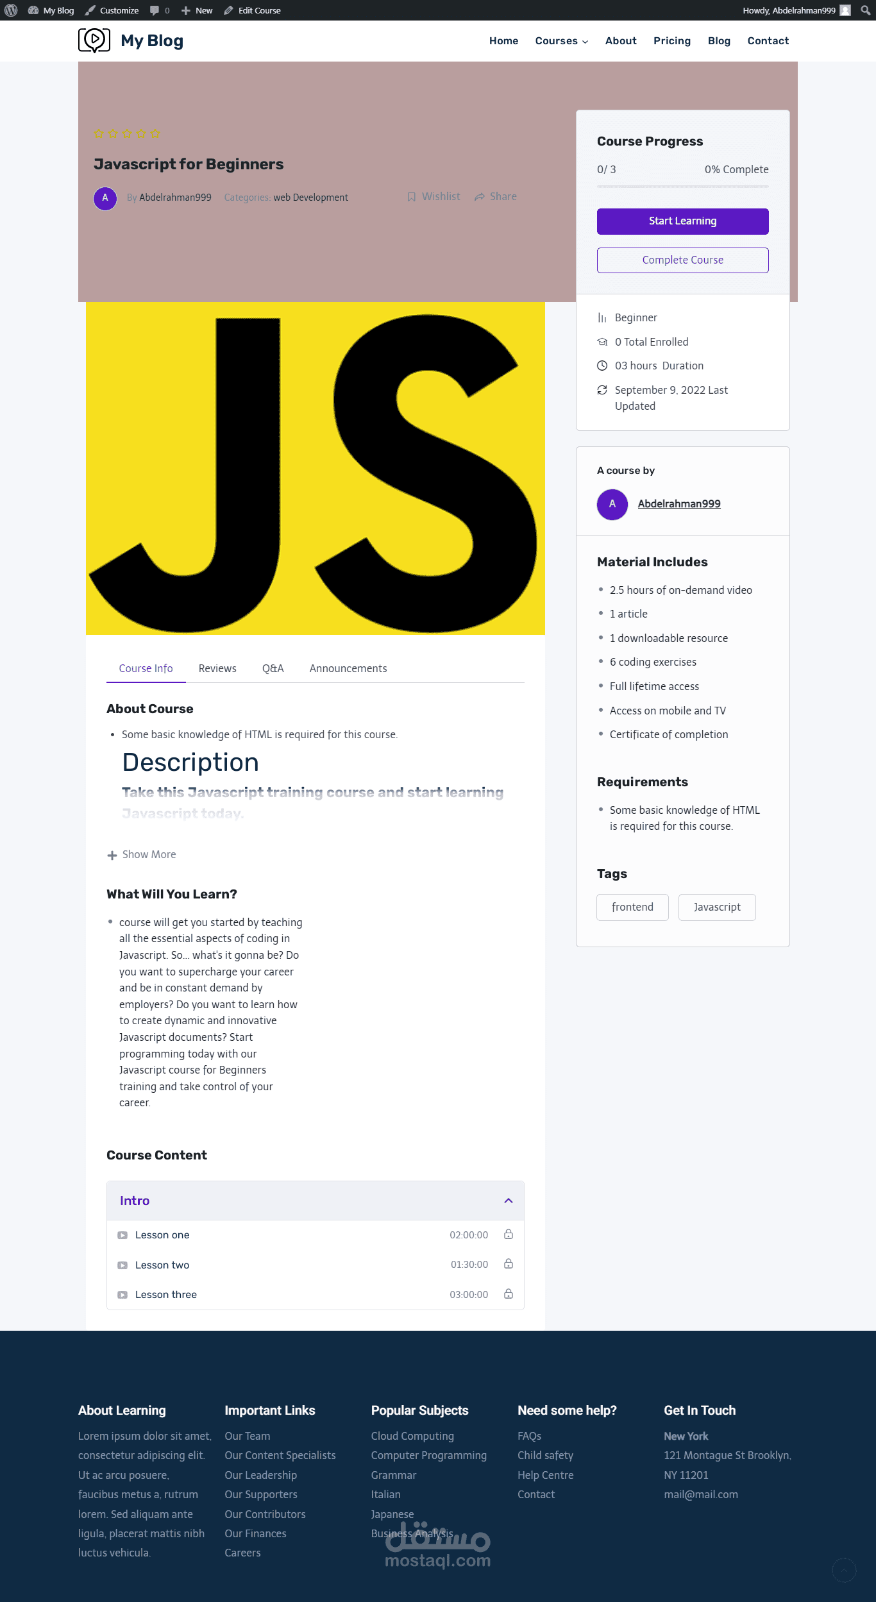The image size is (876, 1602).
Task: Expand description with Show More
Action: 142,855
